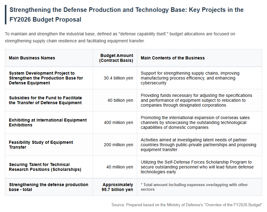Image resolution: width=267 pixels, height=212 pixels.
Task: Click the 40 million yen amount
Action: [120, 167]
